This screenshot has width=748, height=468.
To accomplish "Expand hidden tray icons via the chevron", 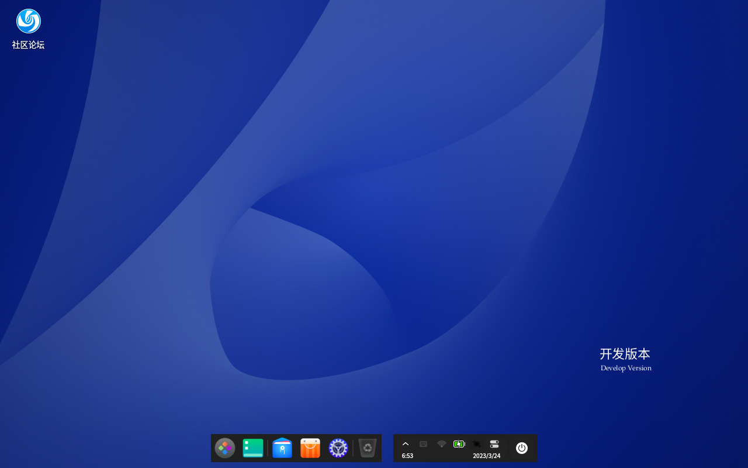I will point(406,443).
